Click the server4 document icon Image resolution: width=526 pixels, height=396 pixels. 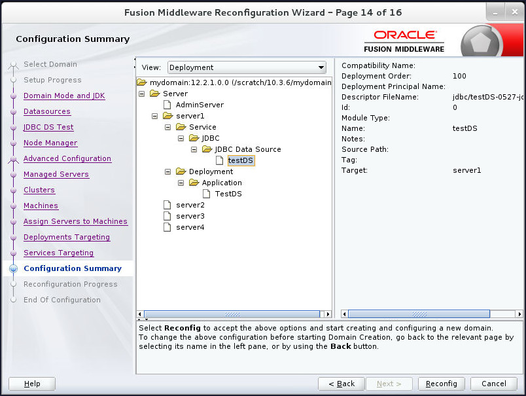click(x=167, y=227)
